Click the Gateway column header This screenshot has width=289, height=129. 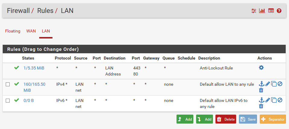click(151, 58)
